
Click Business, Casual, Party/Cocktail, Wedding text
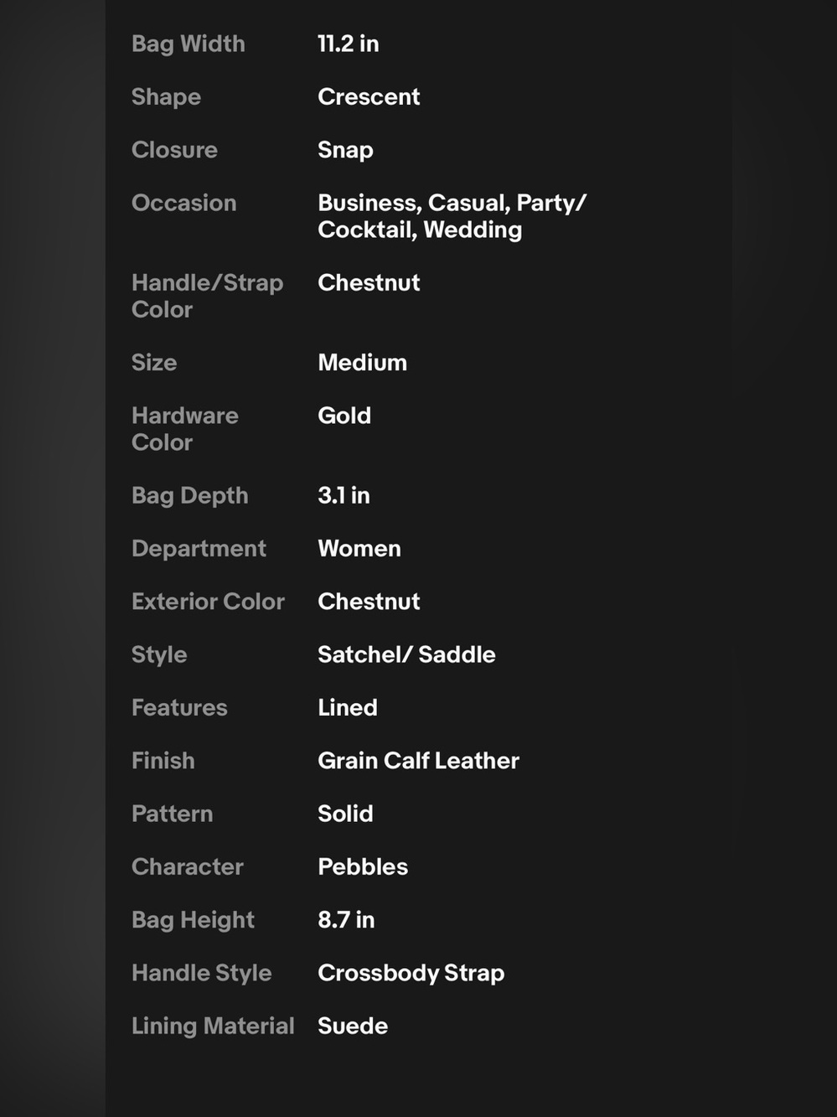452,216
